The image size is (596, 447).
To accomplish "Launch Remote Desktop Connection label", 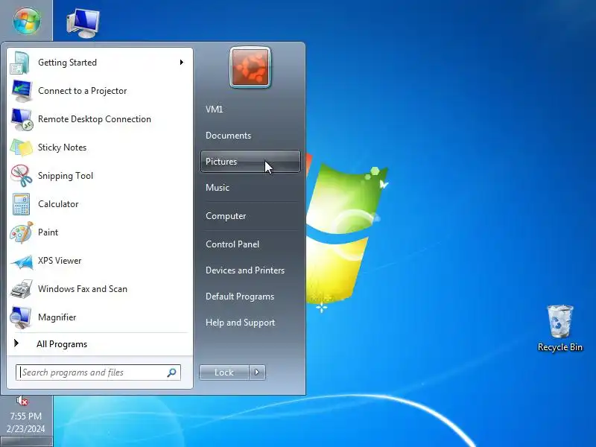I will [95, 119].
